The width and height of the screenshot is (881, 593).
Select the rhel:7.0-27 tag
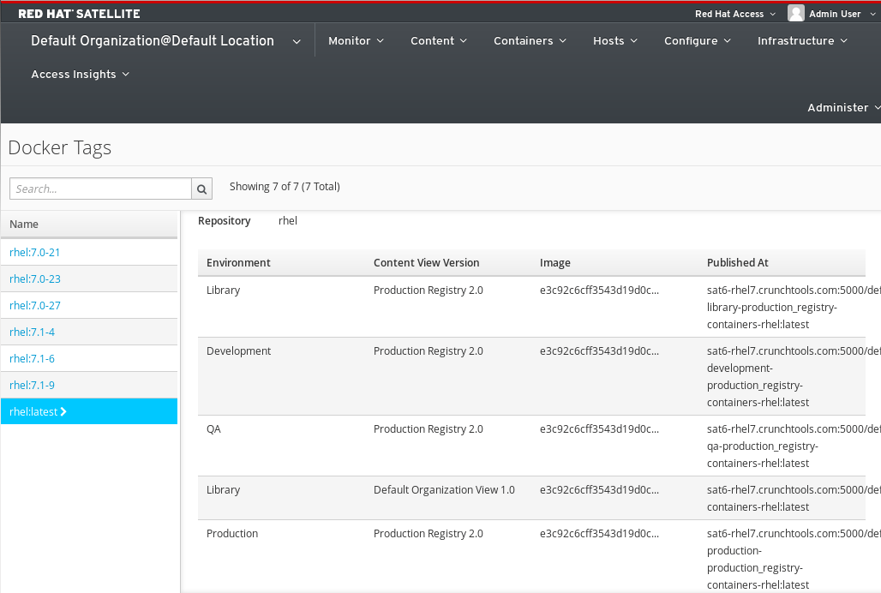point(34,305)
